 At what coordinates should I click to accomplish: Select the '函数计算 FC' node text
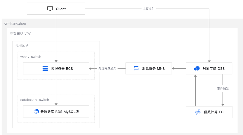click(x=214, y=112)
